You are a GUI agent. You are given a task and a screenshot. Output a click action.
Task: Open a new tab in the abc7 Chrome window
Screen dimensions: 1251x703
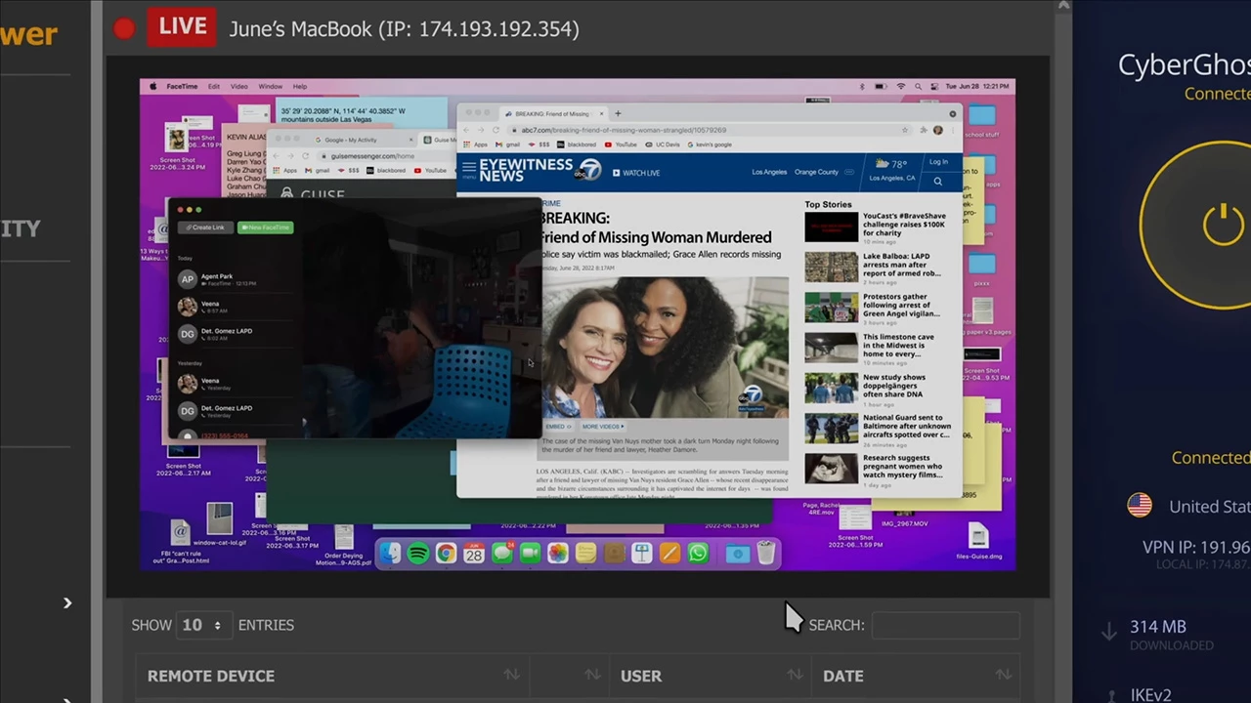pyautogui.click(x=618, y=113)
